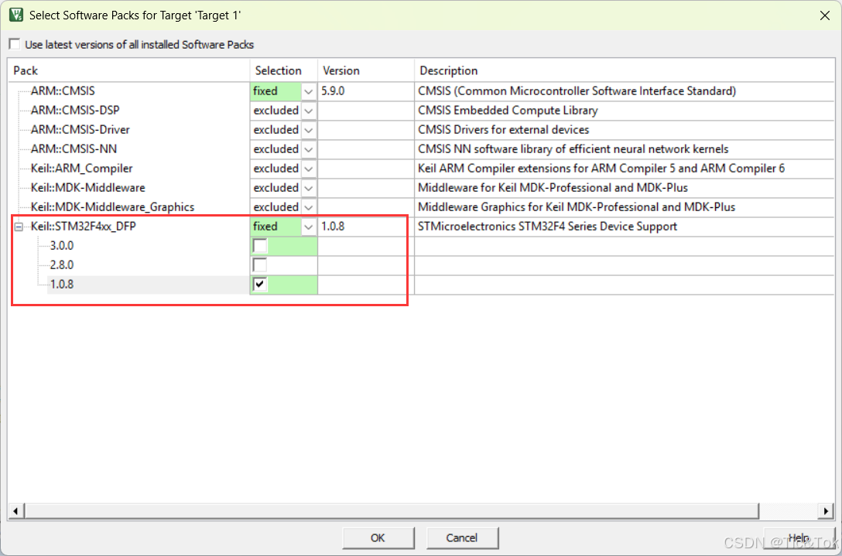
Task: Click the CMSIS Embedded Compute Library description
Action: click(x=508, y=111)
